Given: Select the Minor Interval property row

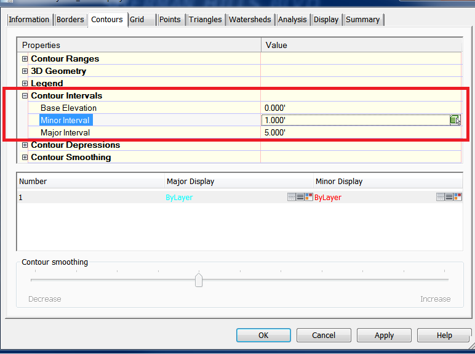Looking at the screenshot, I should [x=245, y=120].
